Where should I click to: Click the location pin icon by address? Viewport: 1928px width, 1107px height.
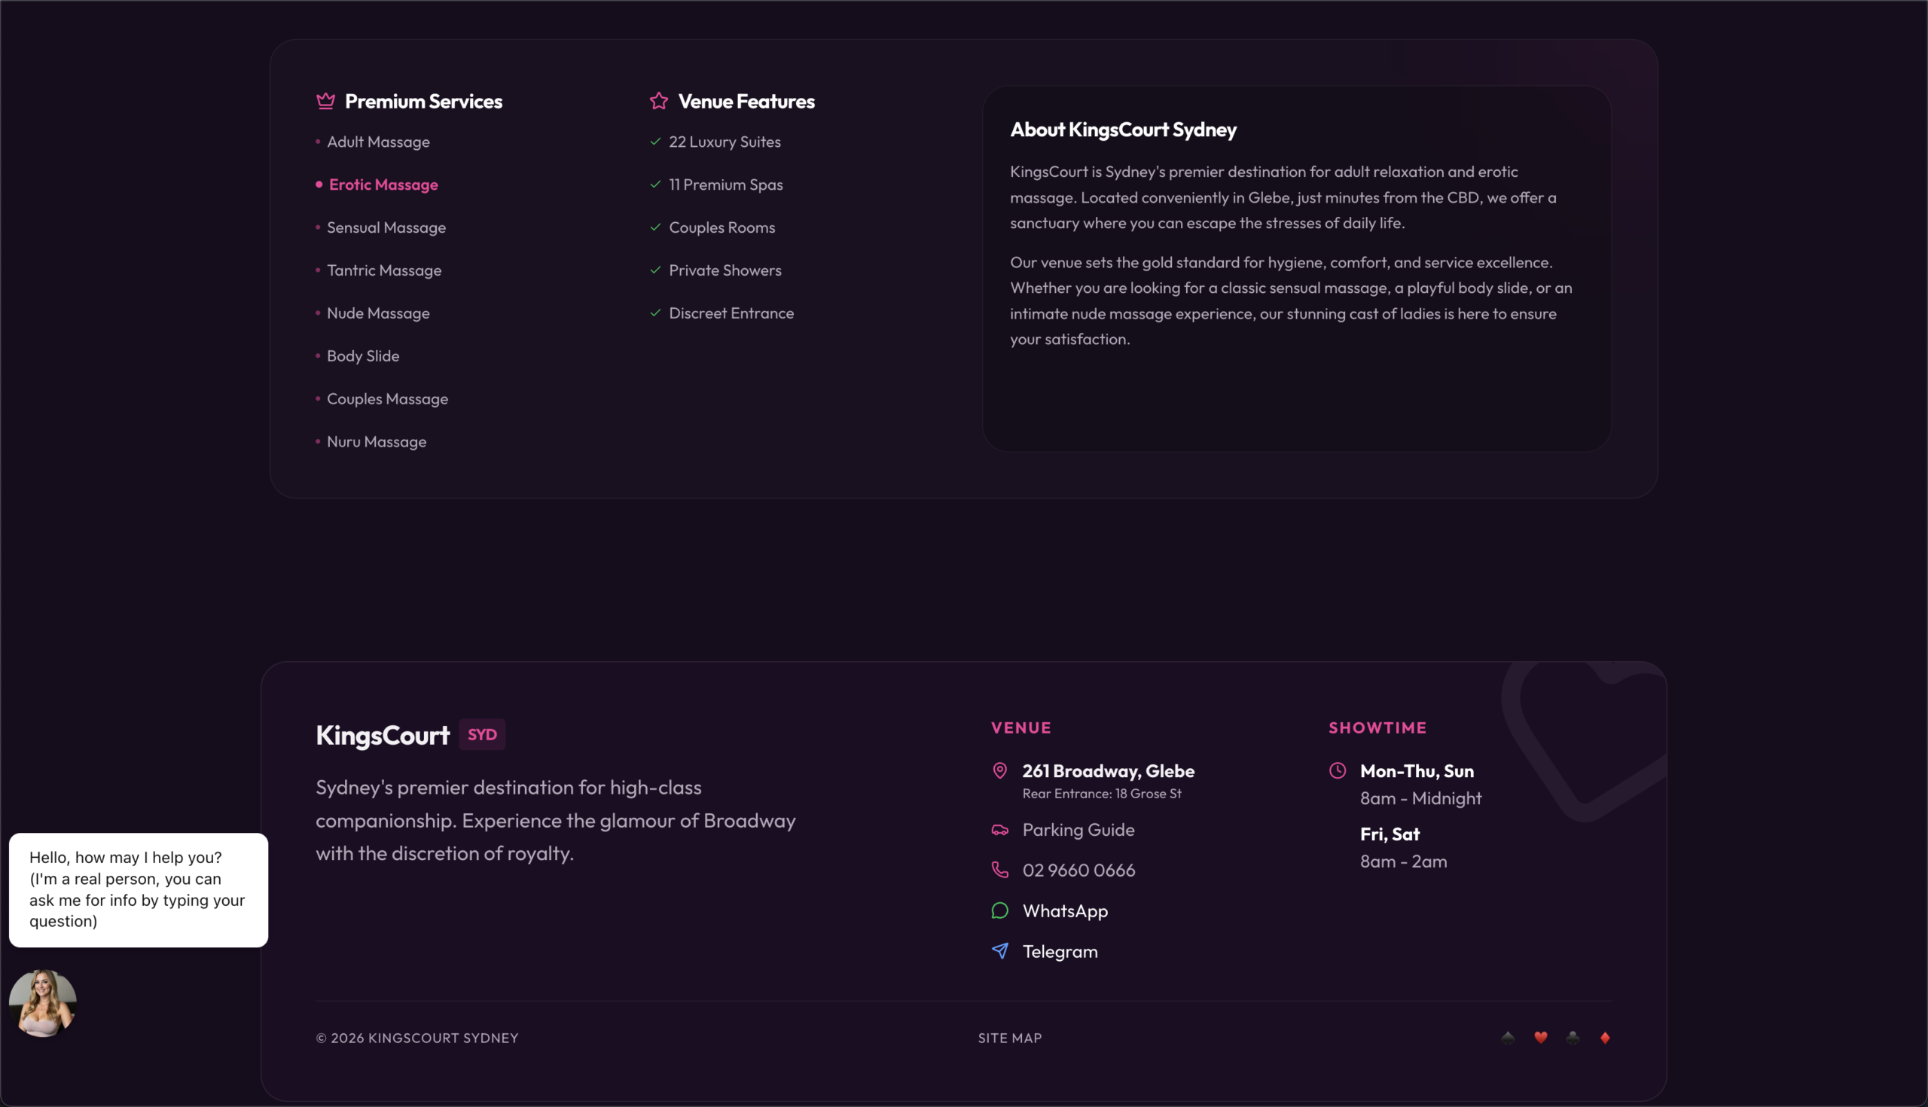point(999,770)
